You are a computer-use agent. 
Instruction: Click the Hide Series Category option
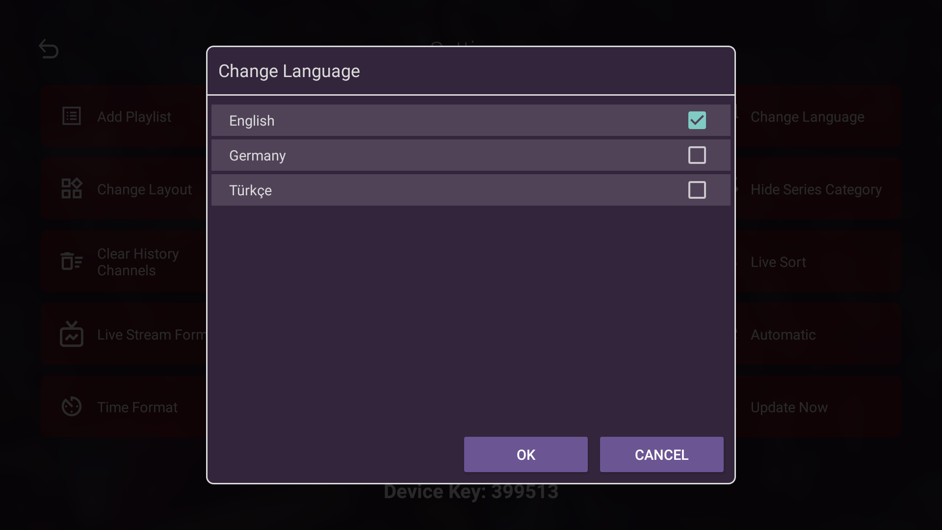(x=816, y=189)
